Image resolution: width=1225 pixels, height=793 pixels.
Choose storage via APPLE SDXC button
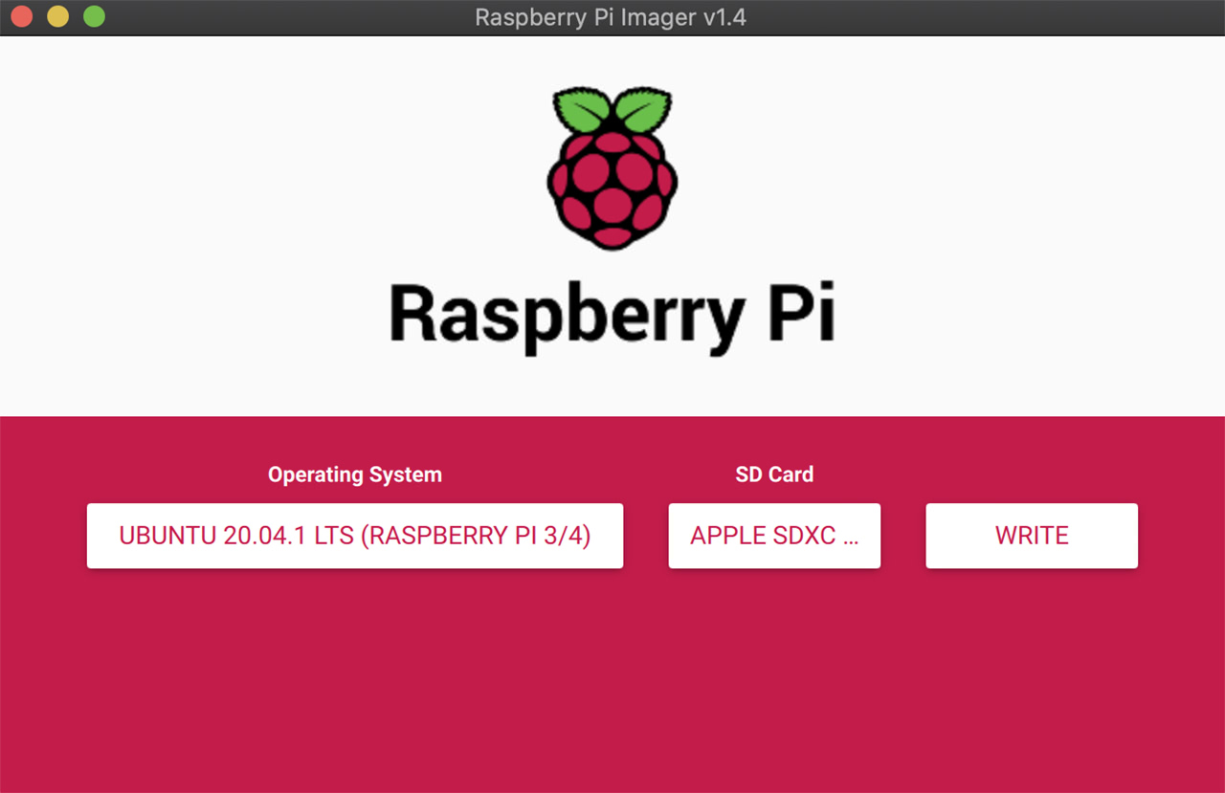coord(774,536)
